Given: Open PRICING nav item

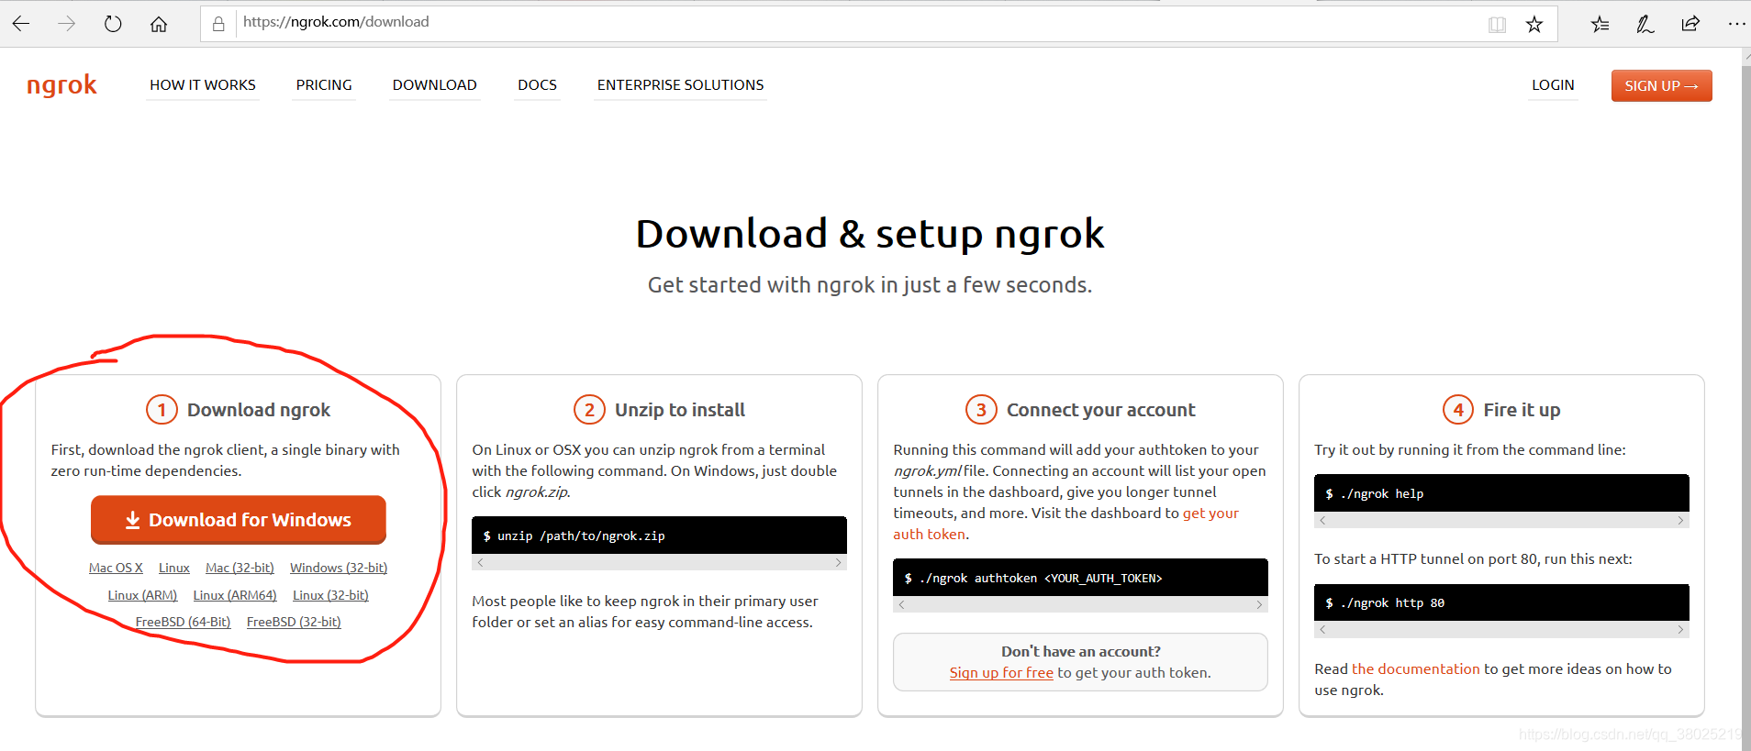Looking at the screenshot, I should click(x=324, y=85).
